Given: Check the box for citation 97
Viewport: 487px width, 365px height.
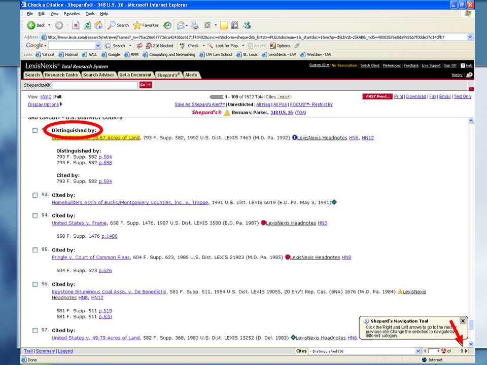Looking at the screenshot, I should [x=35, y=330].
